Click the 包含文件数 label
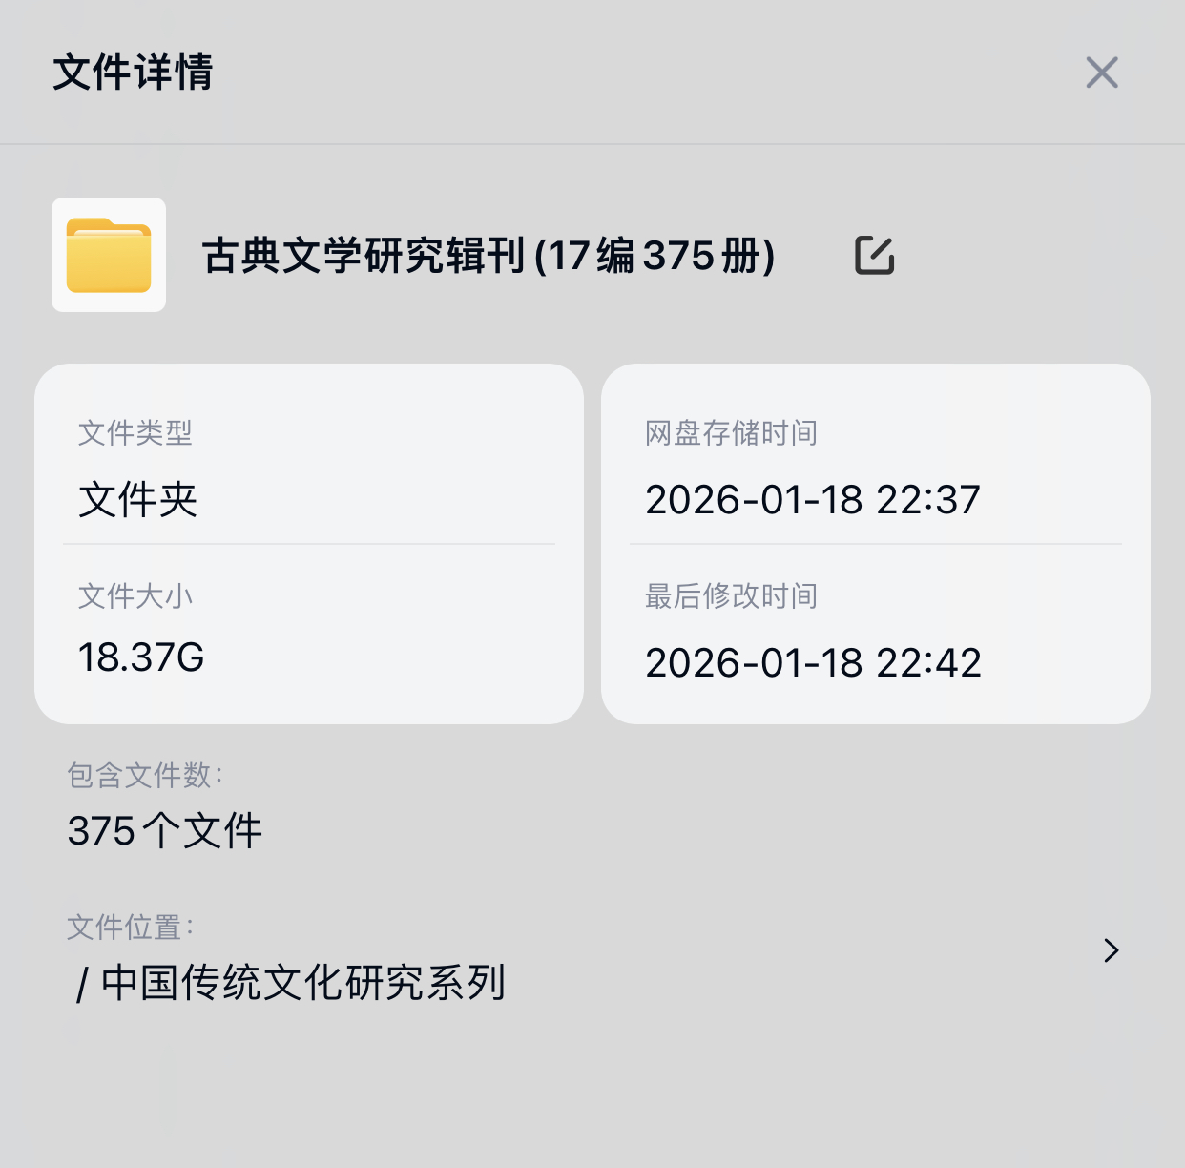The height and width of the screenshot is (1168, 1185). (145, 775)
